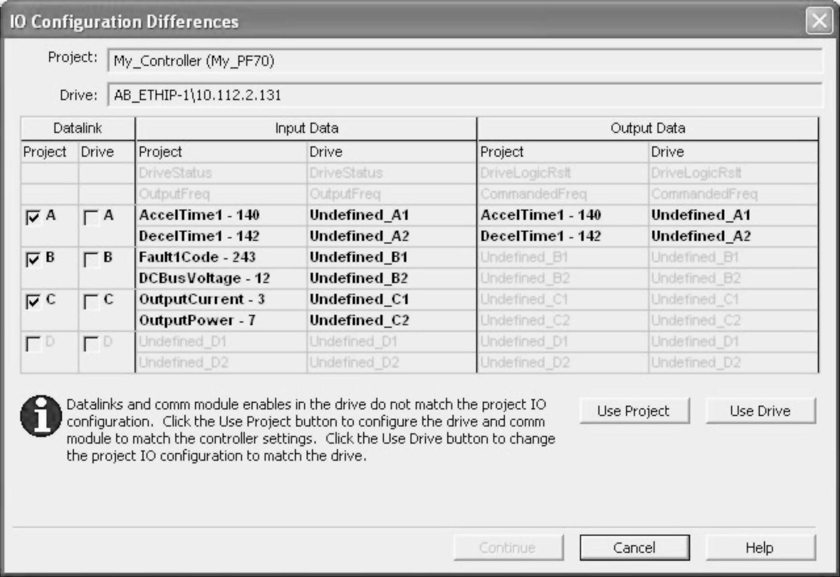Image resolution: width=840 pixels, height=577 pixels.
Task: Select Output Data Drive cell Undefined_A2
Action: coord(734,236)
